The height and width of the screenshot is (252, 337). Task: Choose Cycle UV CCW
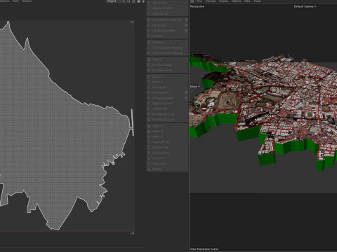pos(167,142)
